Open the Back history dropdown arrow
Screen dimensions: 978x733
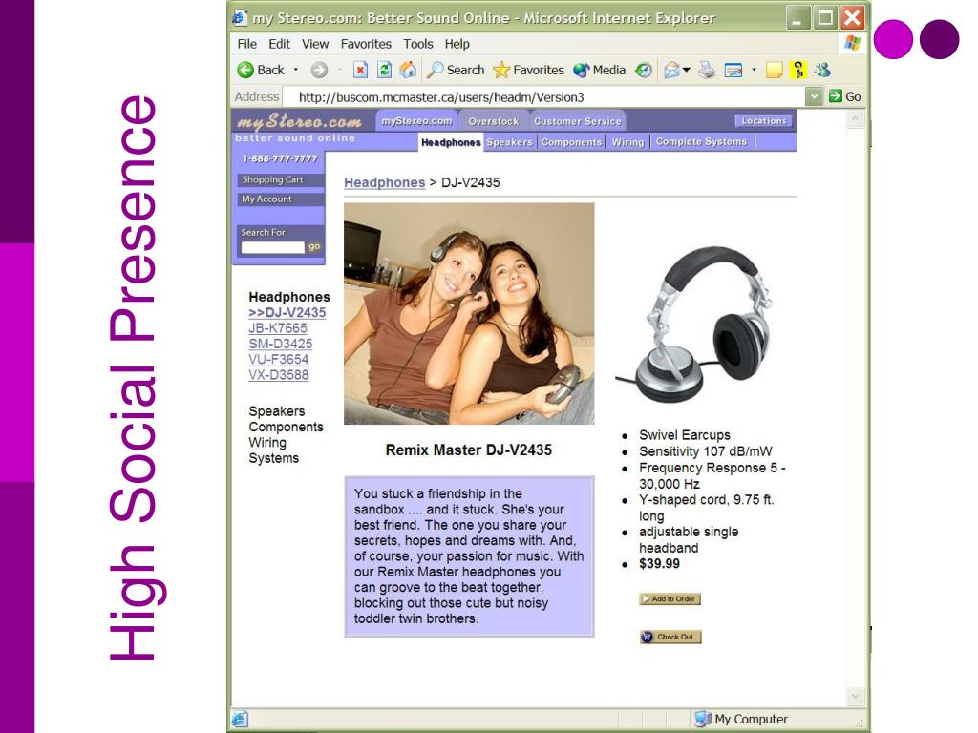(296, 70)
